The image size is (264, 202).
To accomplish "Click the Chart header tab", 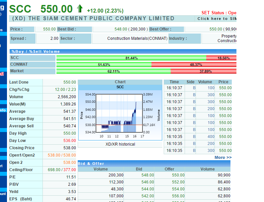I will tap(120, 82).
